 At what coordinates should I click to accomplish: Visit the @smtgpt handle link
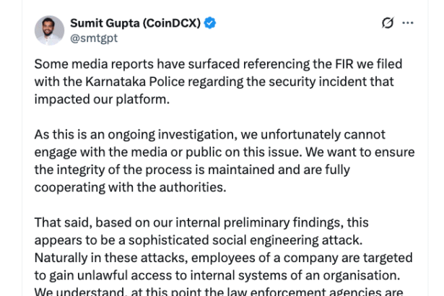click(93, 38)
